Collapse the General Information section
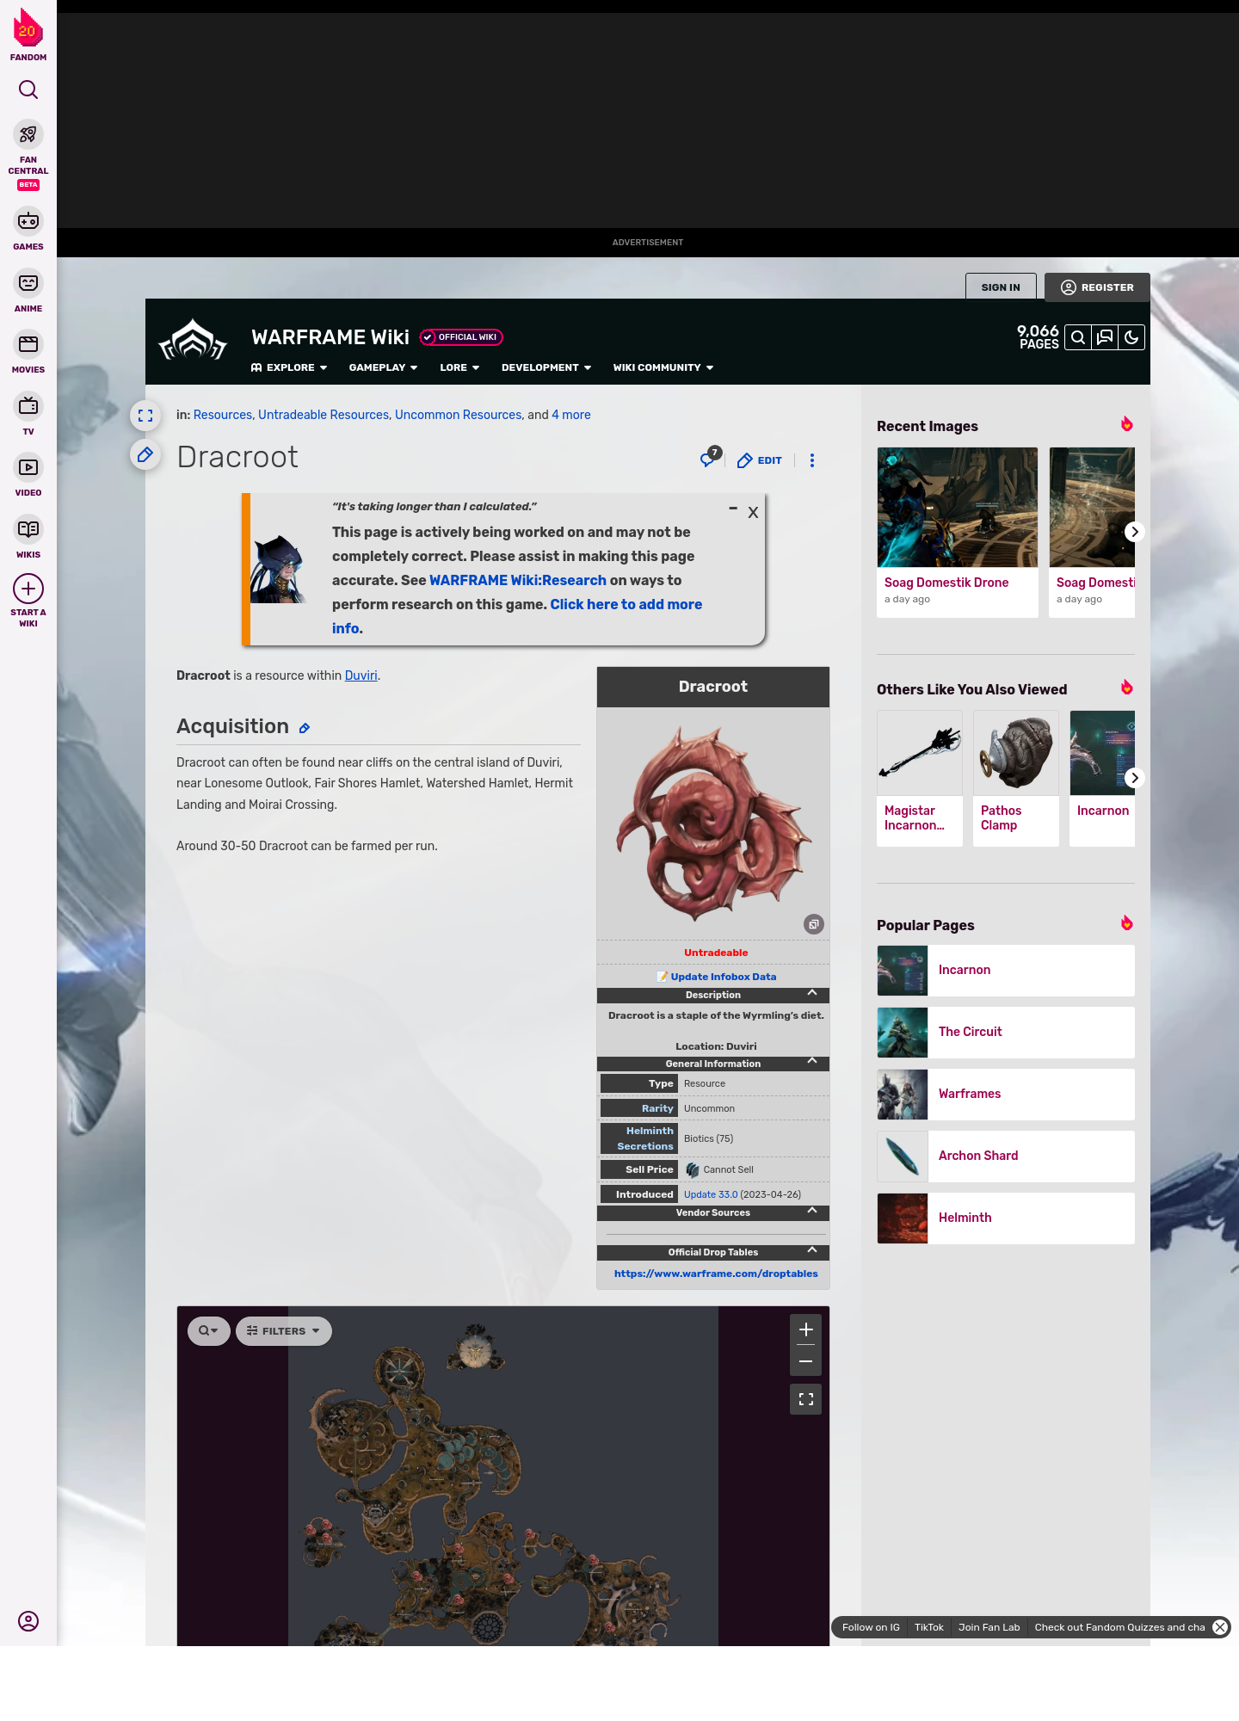Image resolution: width=1239 pixels, height=1721 pixels. pos(812,1061)
